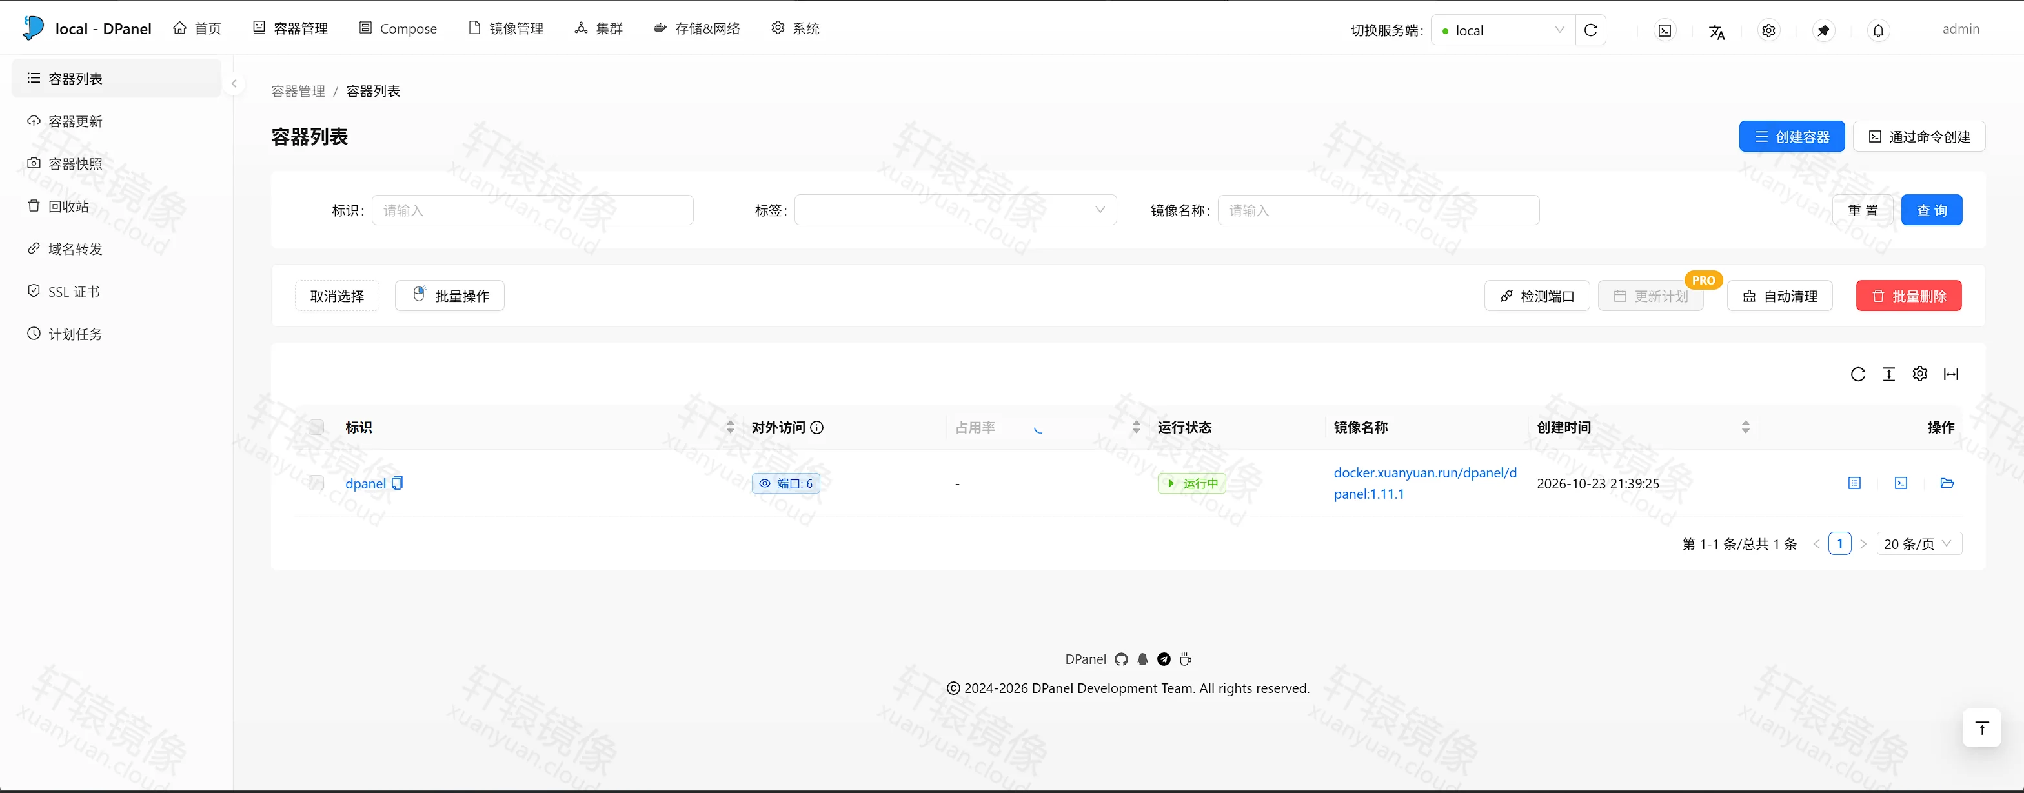2024x793 pixels.
Task: Click 通过命令创建 button
Action: tap(1919, 136)
